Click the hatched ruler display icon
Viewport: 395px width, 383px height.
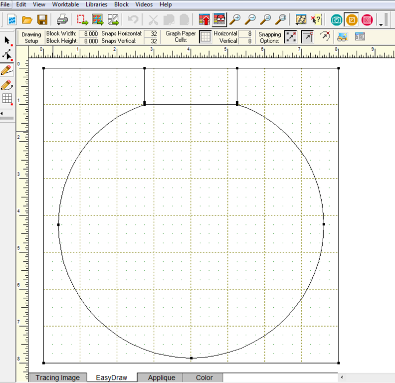pos(301,19)
